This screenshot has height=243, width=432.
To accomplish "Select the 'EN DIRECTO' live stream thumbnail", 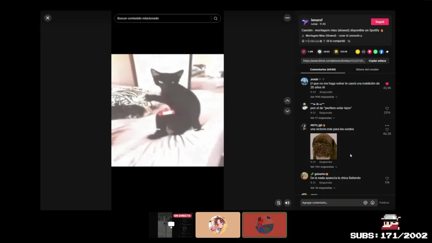I will [171, 225].
